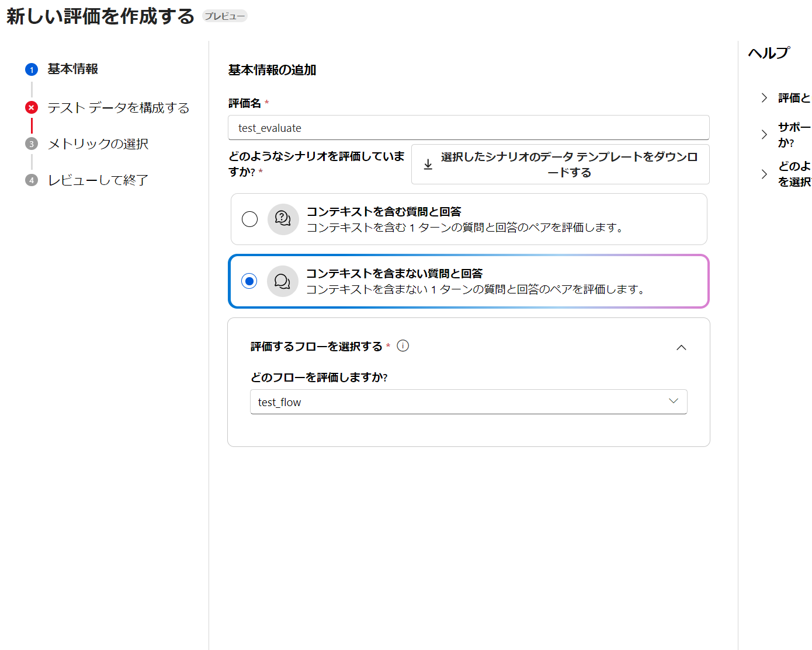The width and height of the screenshot is (812, 650).
Task: Click the chat bubble icon for コンテキストを含まない
Action: click(x=283, y=281)
